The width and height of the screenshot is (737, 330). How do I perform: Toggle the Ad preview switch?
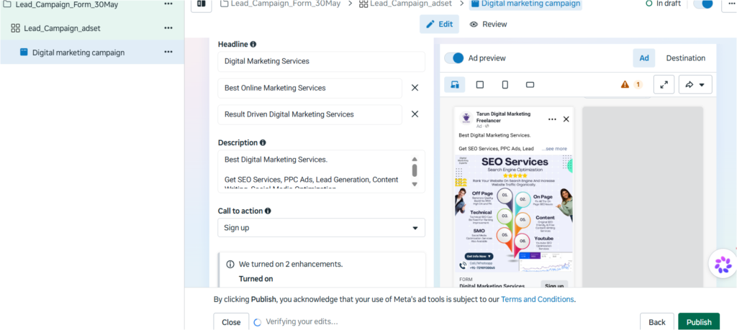tap(454, 58)
